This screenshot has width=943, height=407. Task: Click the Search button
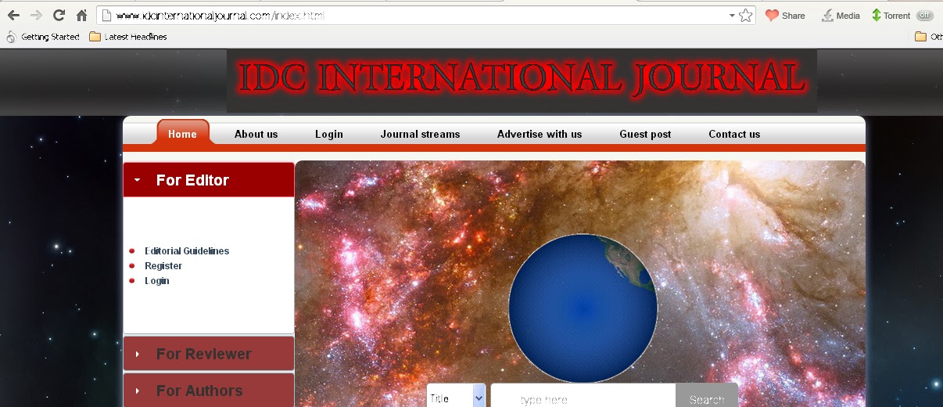[707, 396]
